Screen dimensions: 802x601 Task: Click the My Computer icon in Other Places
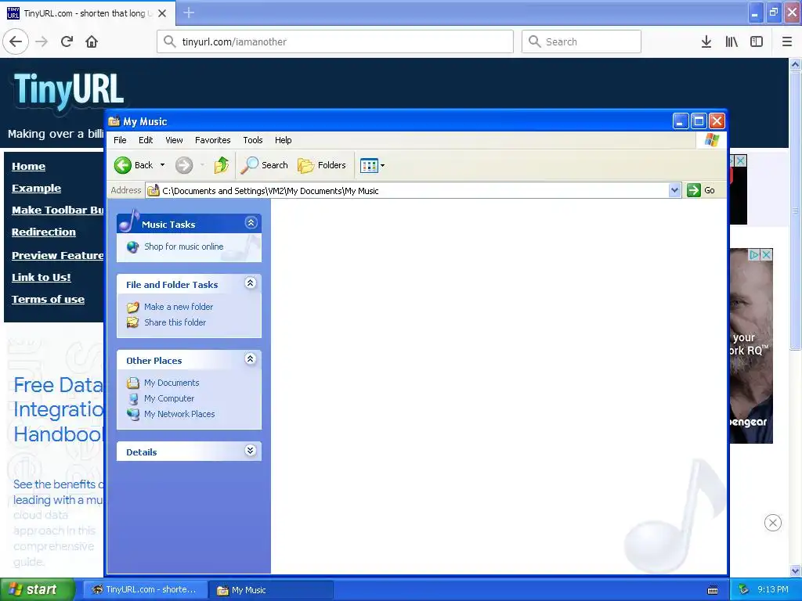point(133,398)
